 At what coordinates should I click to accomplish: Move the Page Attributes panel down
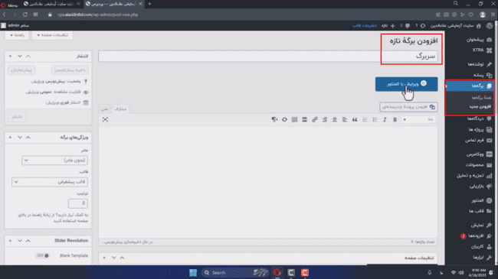(20, 138)
